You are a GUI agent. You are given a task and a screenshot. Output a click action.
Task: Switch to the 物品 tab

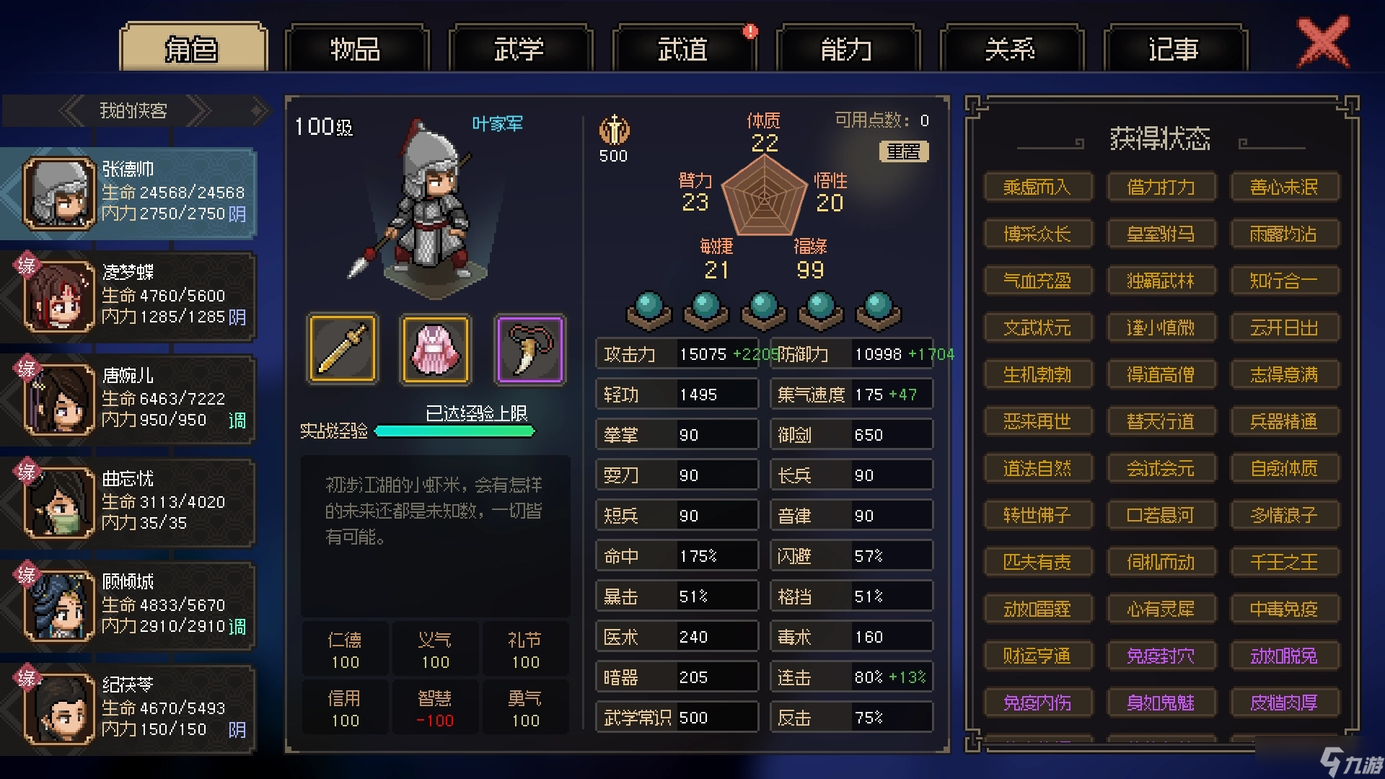356,49
